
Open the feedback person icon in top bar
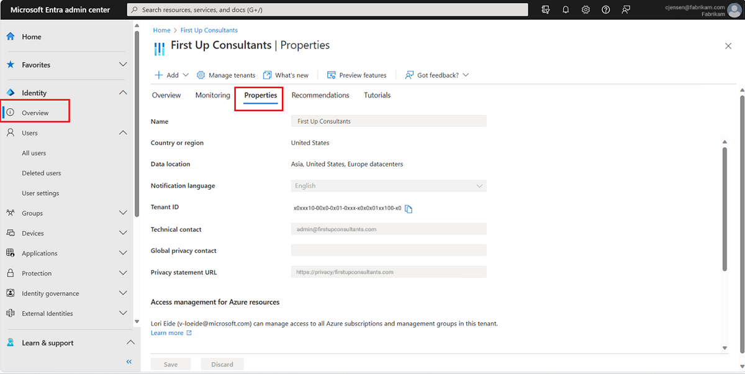pos(626,9)
